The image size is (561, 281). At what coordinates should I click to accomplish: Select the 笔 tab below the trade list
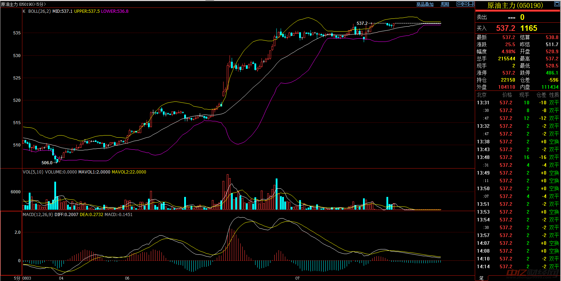[481, 278]
